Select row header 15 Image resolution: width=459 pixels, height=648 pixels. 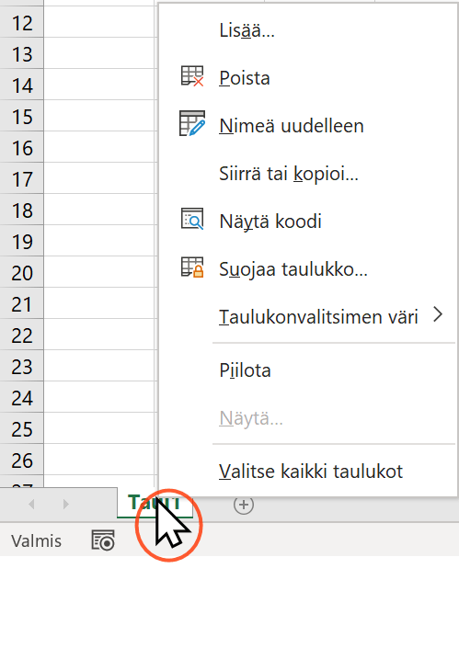point(22,117)
